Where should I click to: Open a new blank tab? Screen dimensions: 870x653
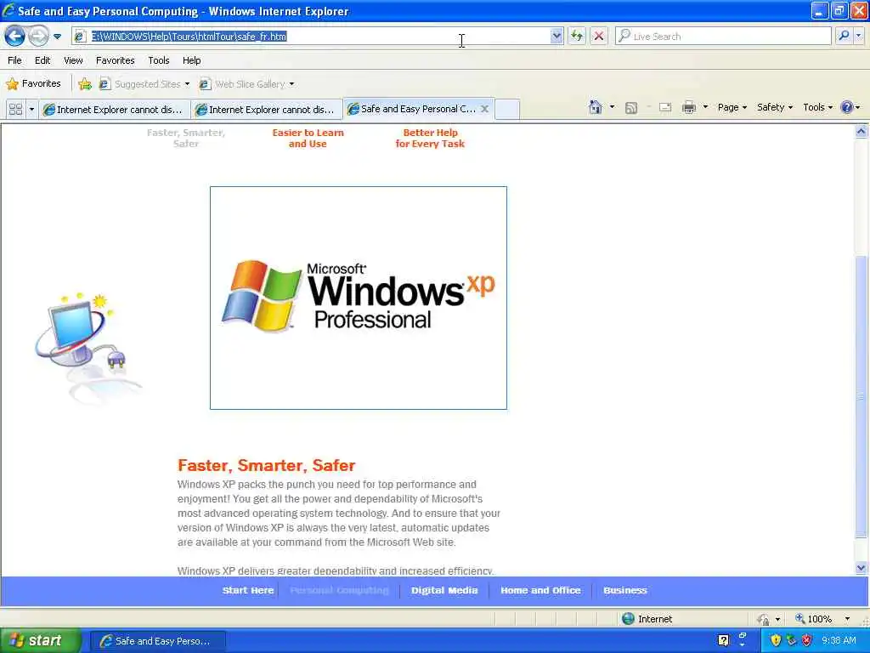point(506,110)
